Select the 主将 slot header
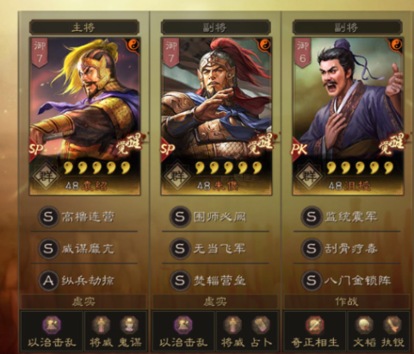This screenshot has width=414, height=354. pyautogui.click(x=84, y=28)
